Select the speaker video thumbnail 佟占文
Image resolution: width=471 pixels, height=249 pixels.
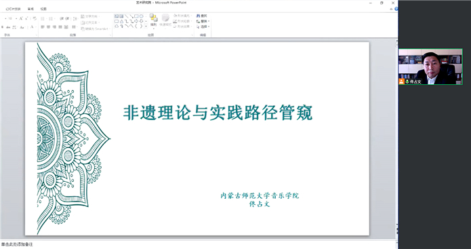click(430, 66)
